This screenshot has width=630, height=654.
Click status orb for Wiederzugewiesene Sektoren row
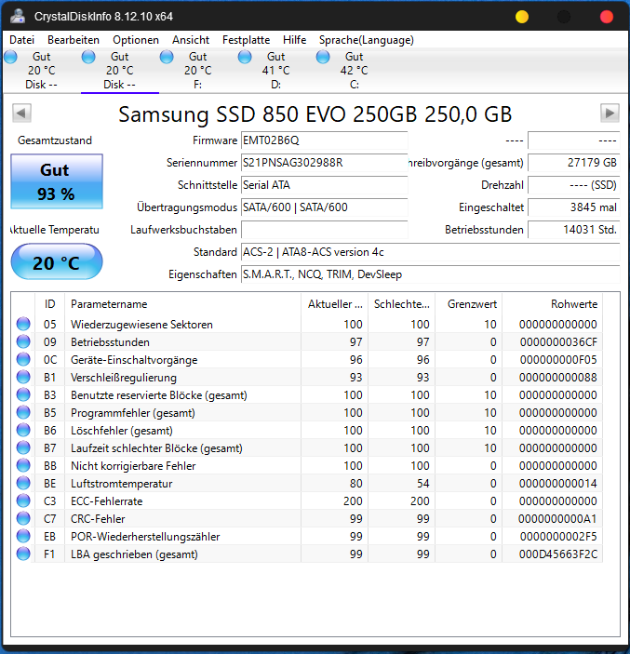click(23, 324)
